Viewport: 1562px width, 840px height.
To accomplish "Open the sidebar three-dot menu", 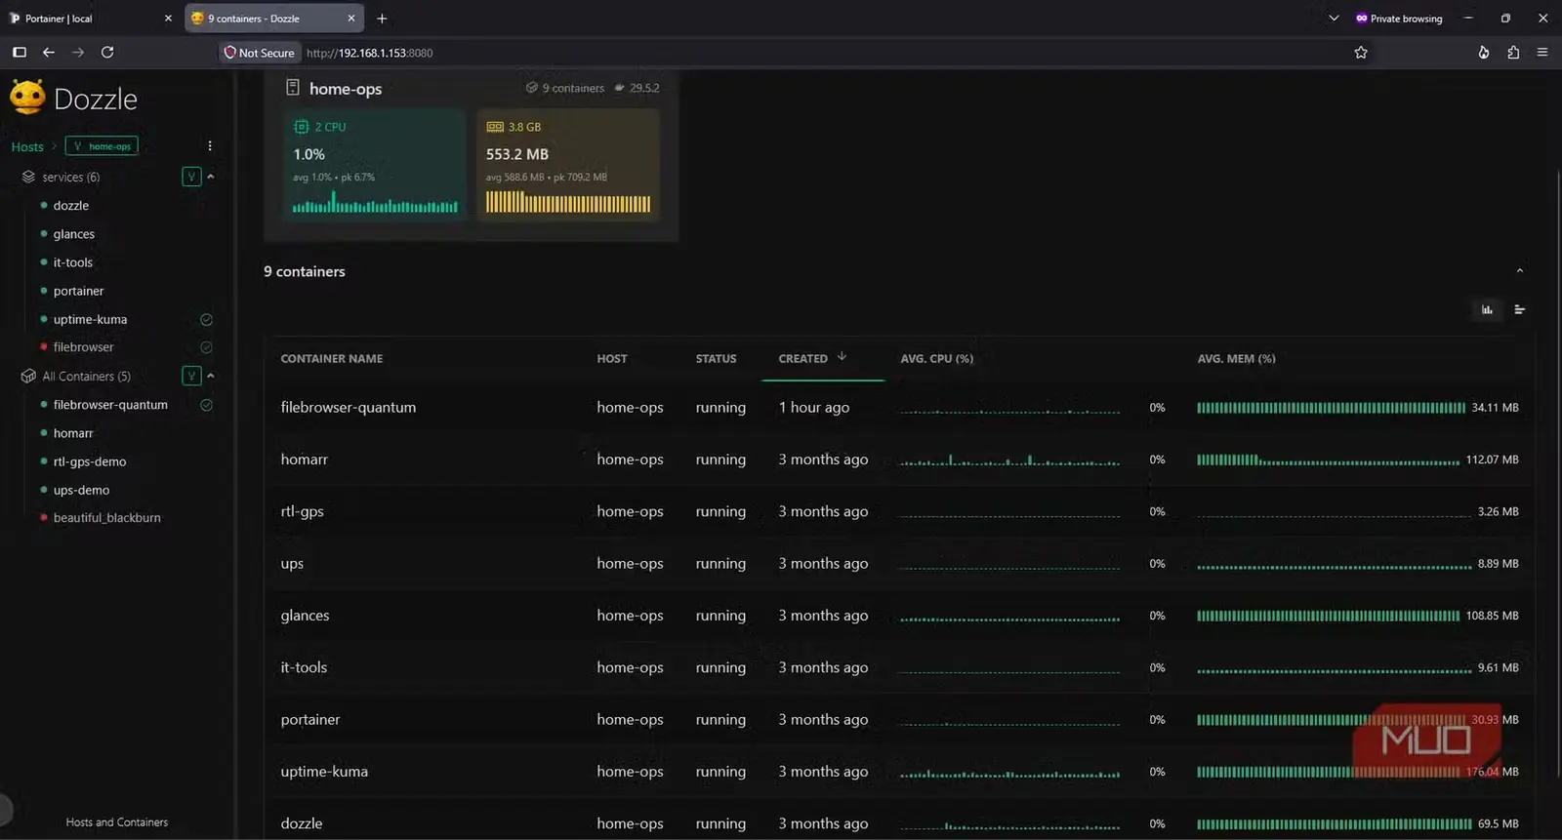I will pos(210,146).
